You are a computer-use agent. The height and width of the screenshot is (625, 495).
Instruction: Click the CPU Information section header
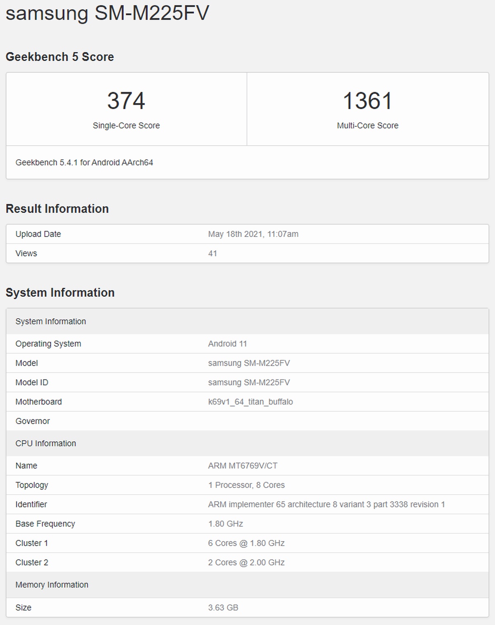(x=46, y=443)
